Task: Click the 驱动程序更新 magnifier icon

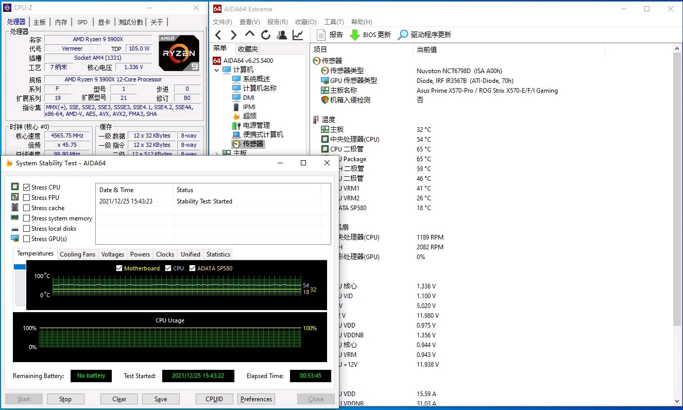Action: (403, 35)
